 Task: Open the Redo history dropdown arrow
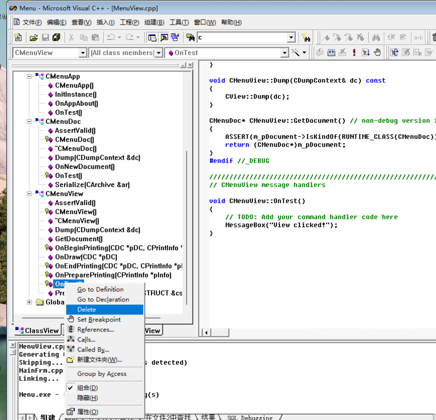pyautogui.click(x=138, y=37)
